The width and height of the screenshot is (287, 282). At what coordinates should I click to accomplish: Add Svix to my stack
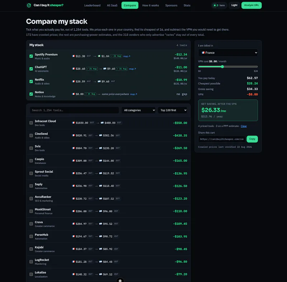[31, 148]
